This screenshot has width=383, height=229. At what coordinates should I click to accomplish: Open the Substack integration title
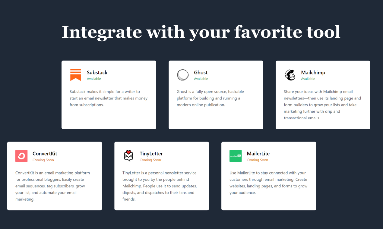tap(97, 72)
